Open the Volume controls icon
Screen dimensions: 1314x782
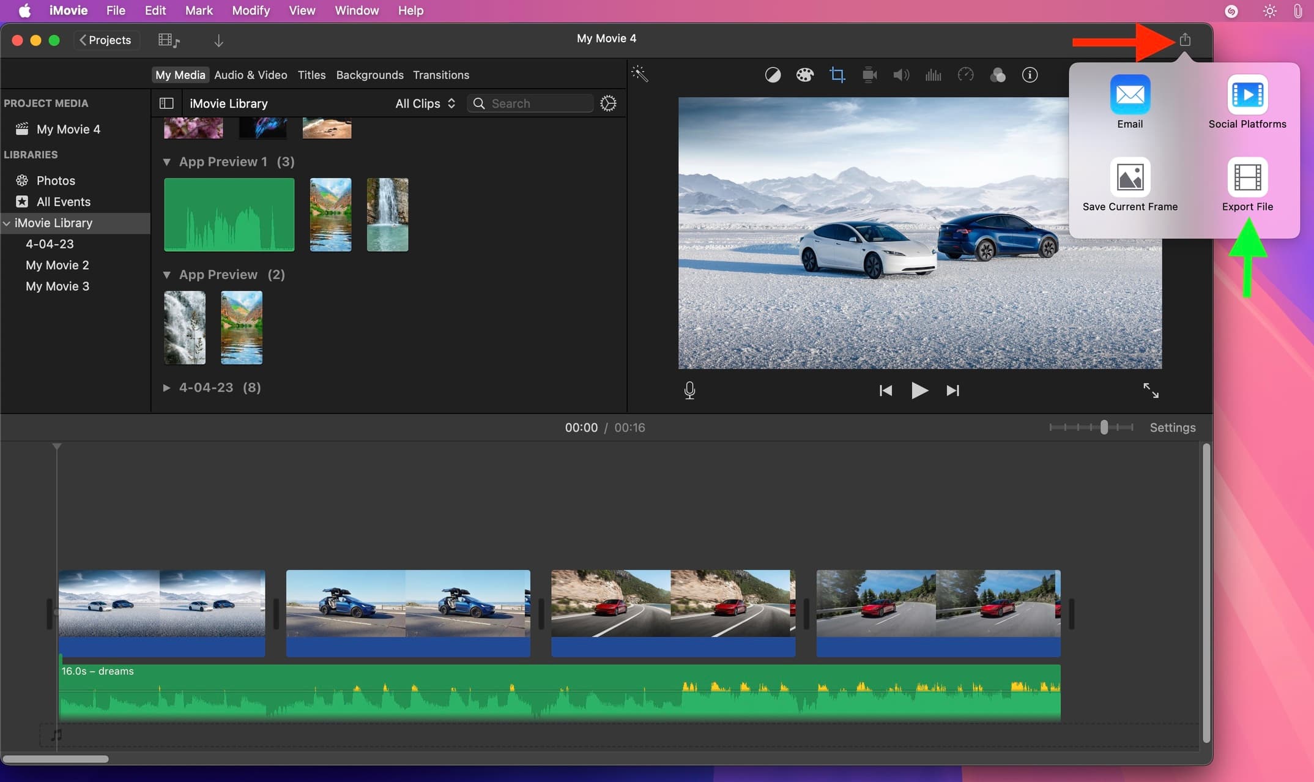(900, 74)
